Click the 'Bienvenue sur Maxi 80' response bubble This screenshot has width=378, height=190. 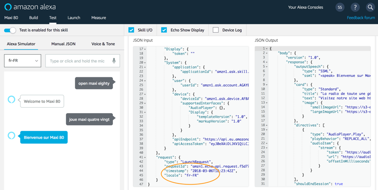(x=44, y=137)
